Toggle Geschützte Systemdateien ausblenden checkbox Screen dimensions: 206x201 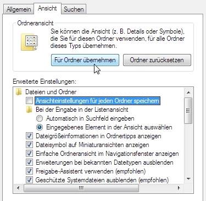[x=29, y=180]
